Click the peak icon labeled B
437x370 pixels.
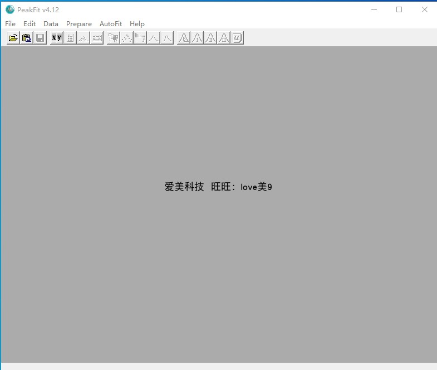click(184, 38)
